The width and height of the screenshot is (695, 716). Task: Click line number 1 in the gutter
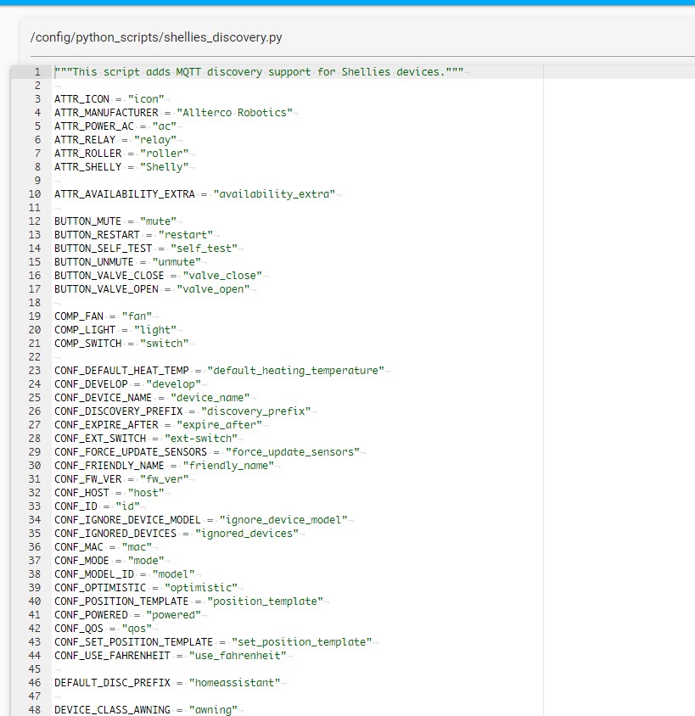[x=37, y=71]
